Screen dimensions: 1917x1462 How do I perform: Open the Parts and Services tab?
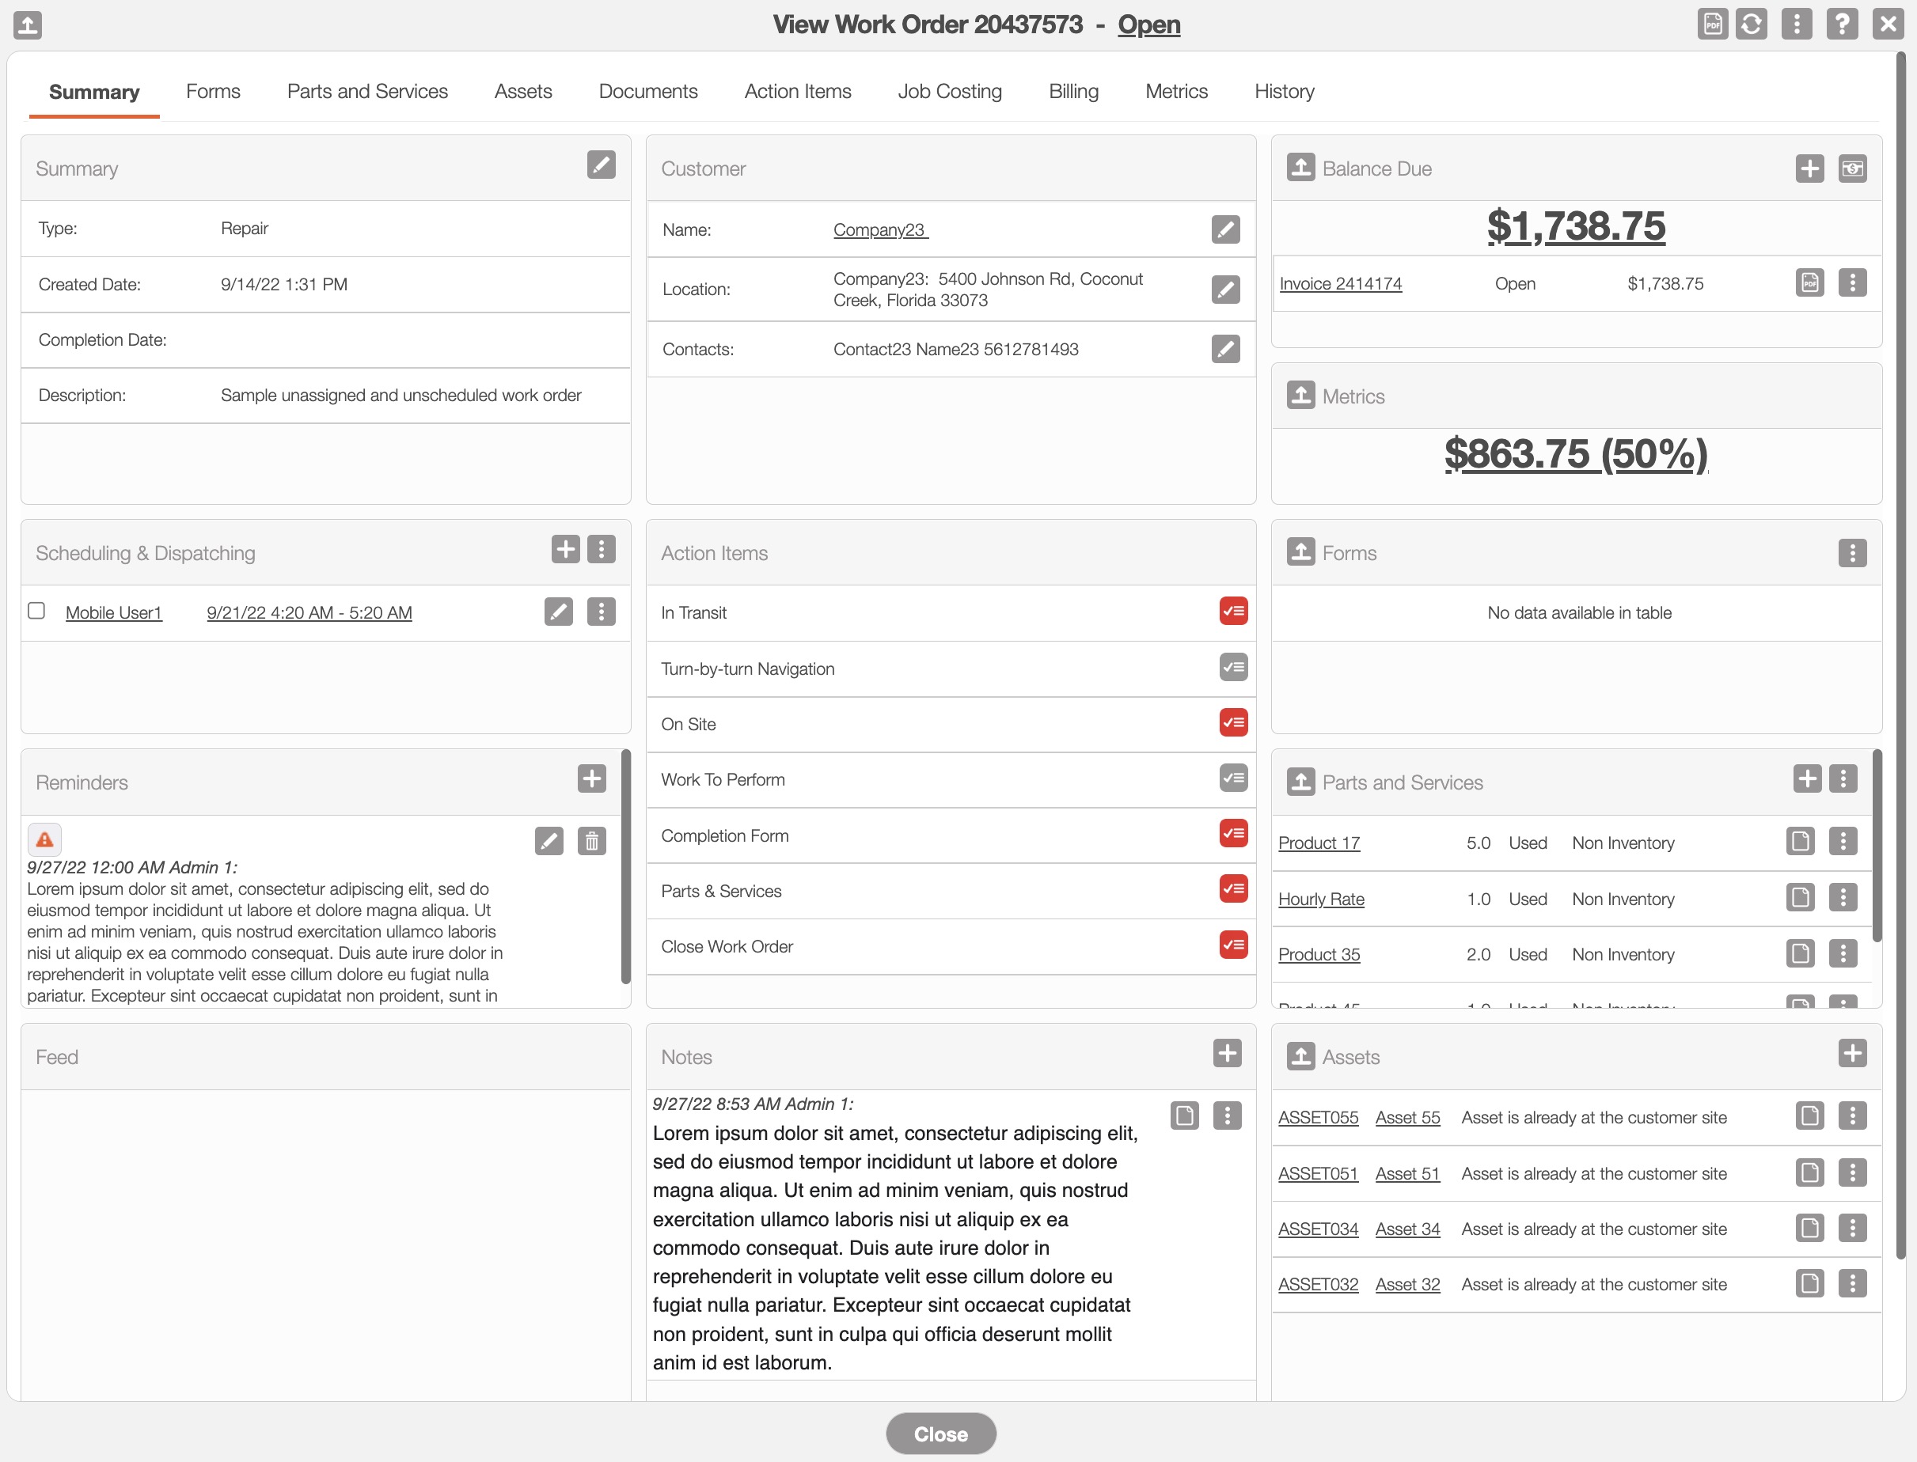(x=366, y=92)
